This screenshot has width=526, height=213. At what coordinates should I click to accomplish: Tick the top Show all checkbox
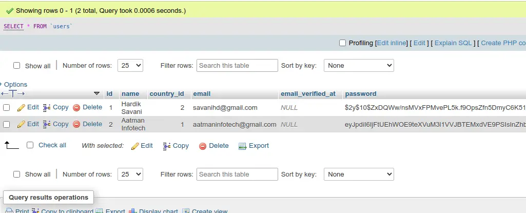[17, 65]
